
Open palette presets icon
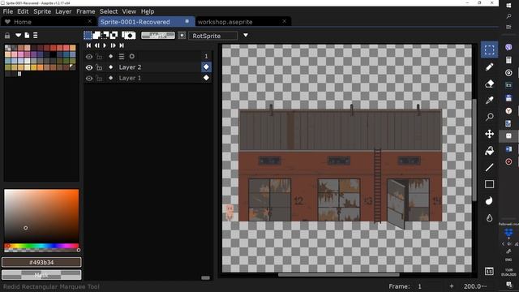coord(18,35)
